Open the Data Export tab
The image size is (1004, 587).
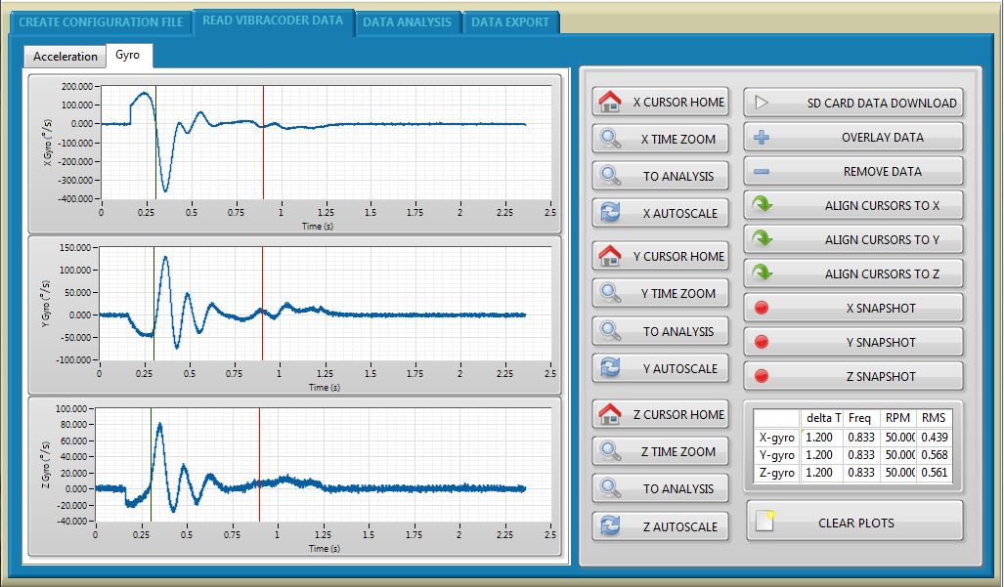click(x=509, y=21)
